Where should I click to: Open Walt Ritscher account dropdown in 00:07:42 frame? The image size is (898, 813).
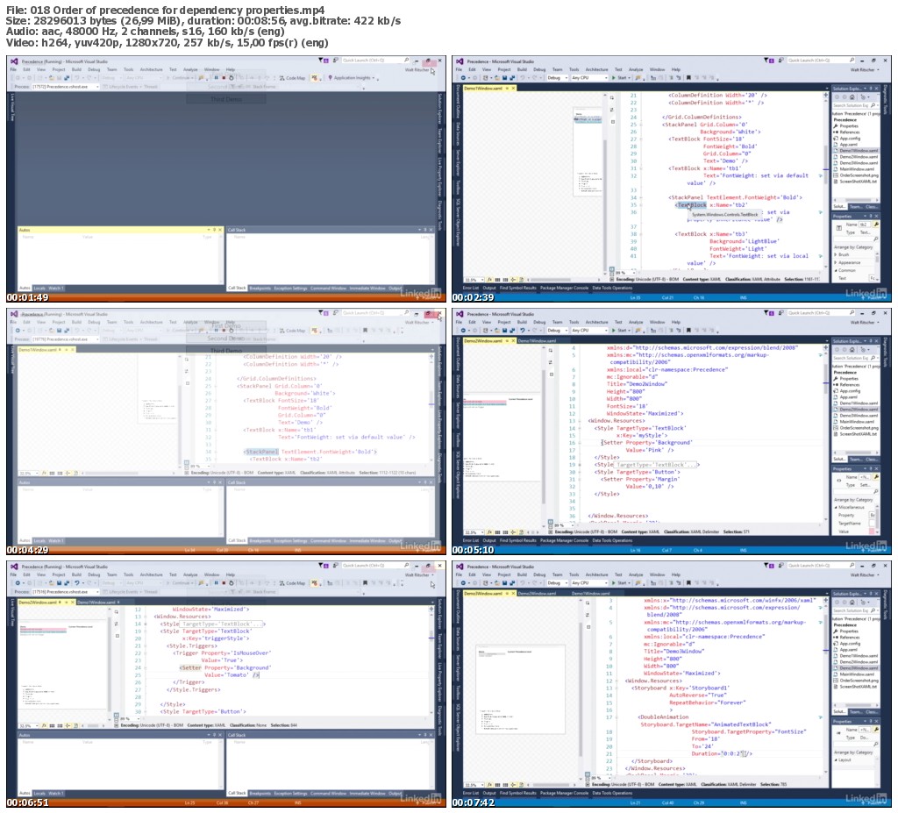[x=865, y=574]
